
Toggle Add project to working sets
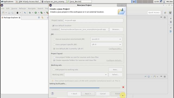[x=54, y=70]
